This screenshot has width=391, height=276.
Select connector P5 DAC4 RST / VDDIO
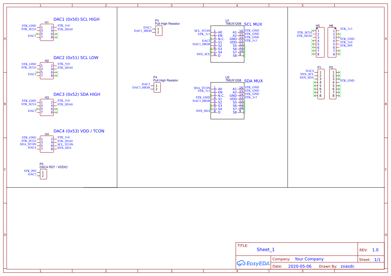43,174
